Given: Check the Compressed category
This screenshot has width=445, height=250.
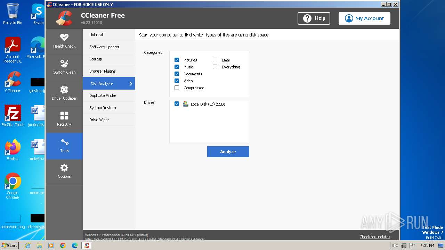Looking at the screenshot, I should point(177,88).
